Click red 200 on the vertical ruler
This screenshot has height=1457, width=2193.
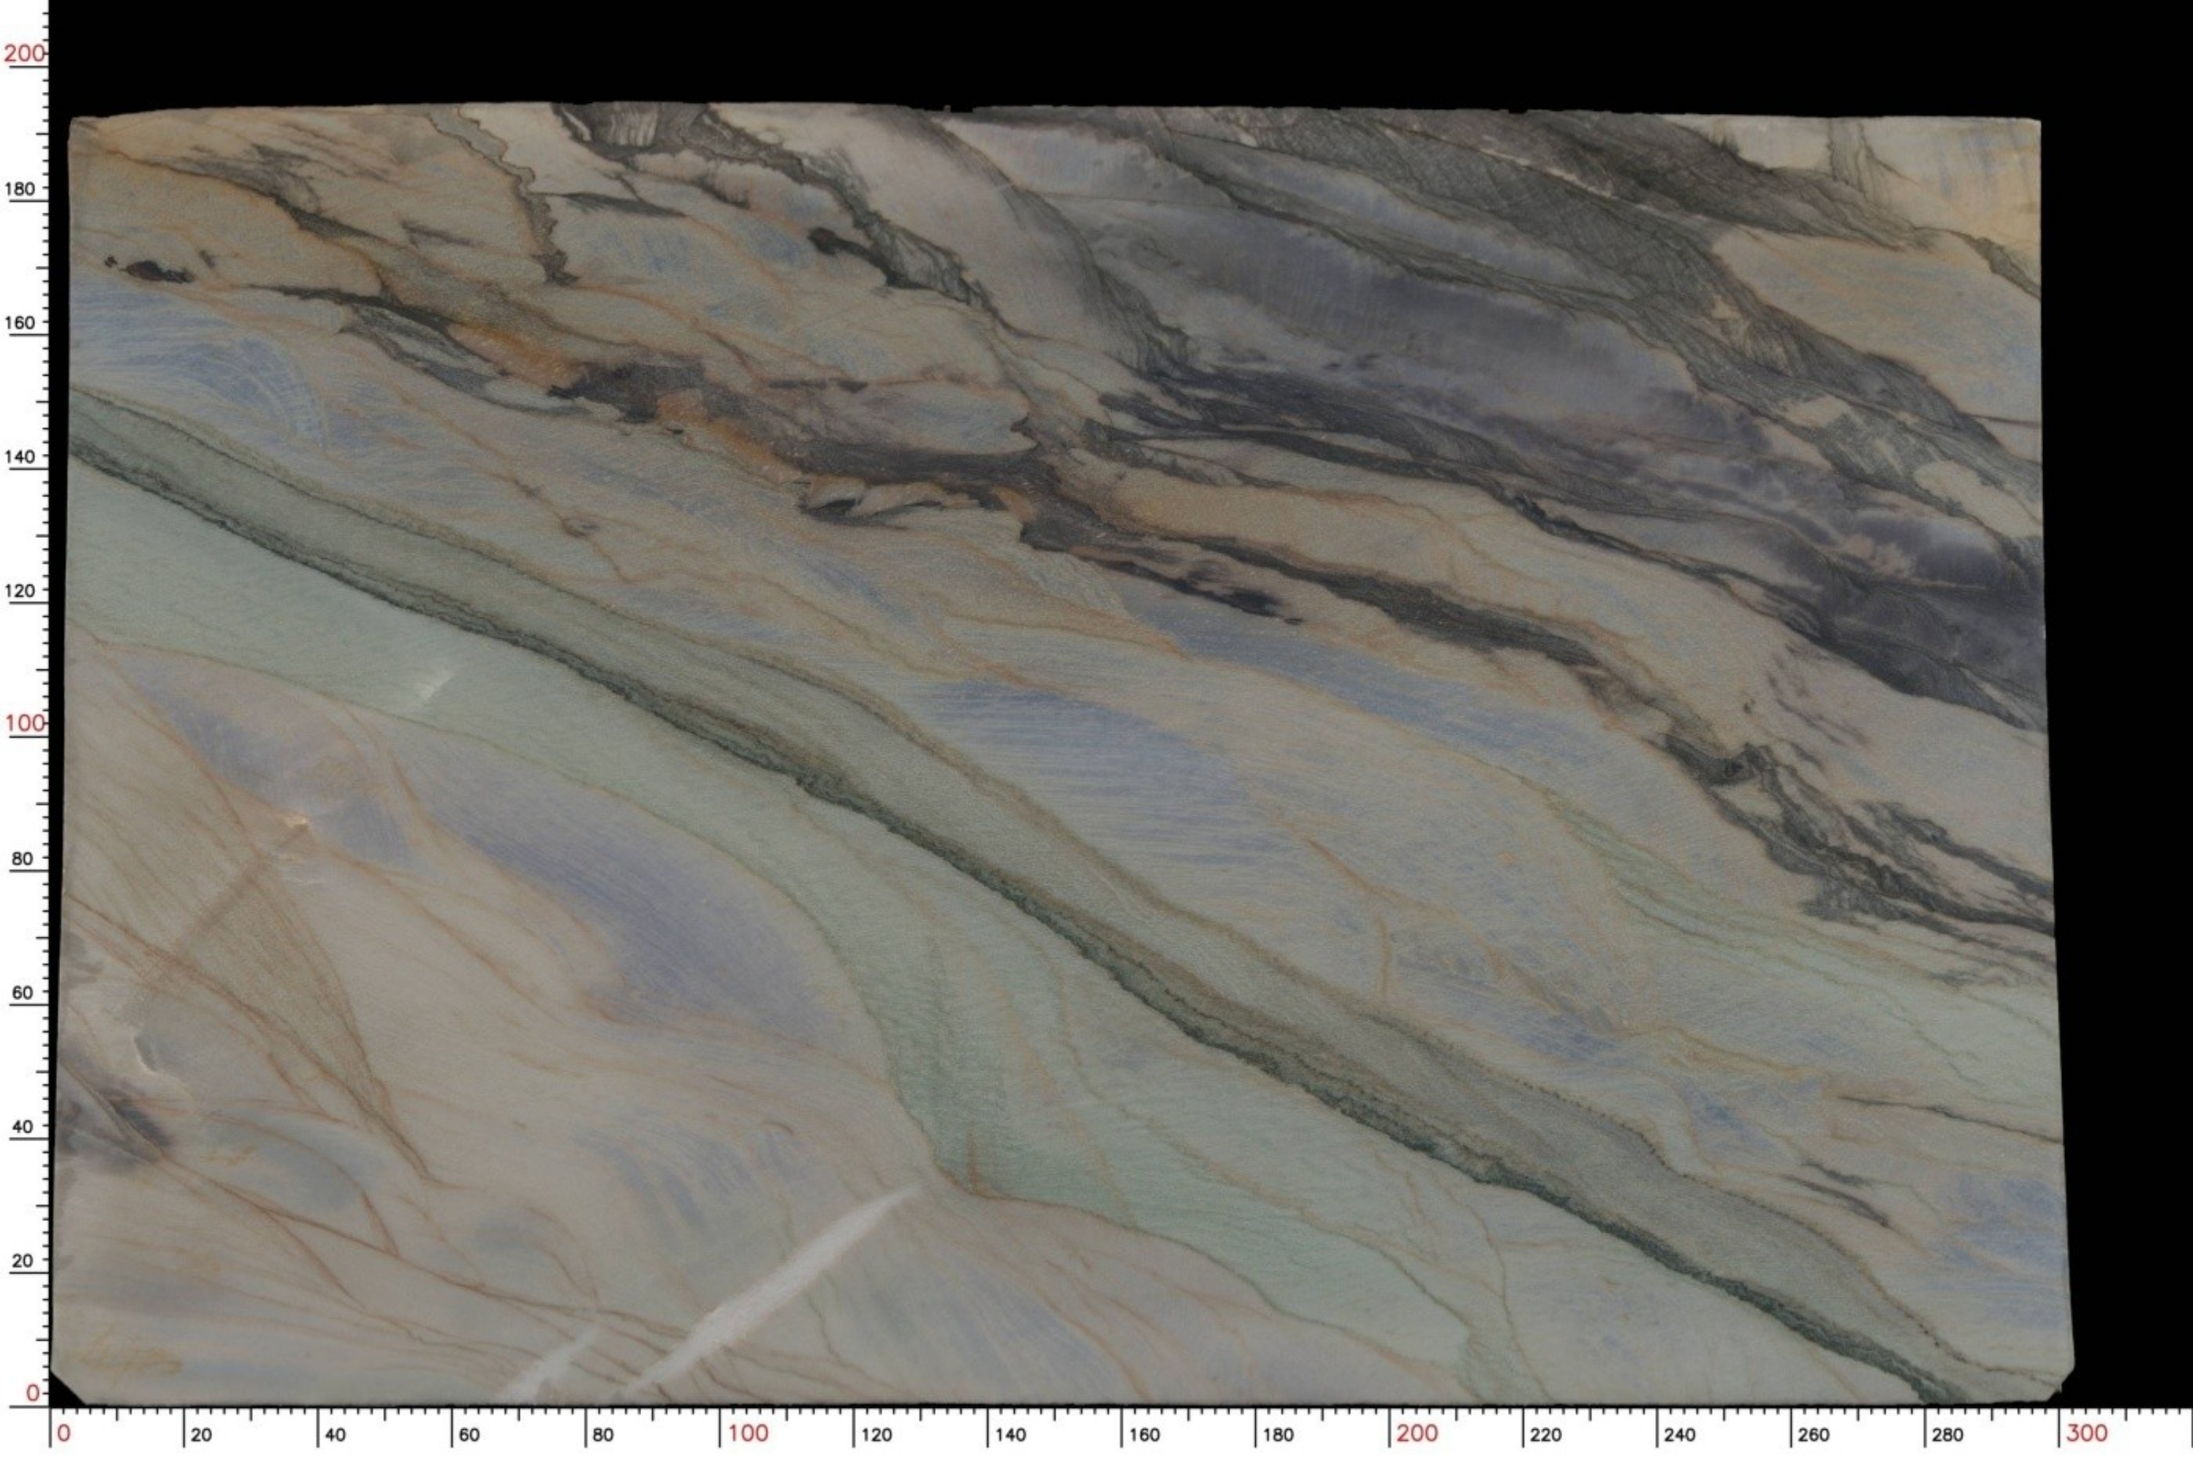24,53
